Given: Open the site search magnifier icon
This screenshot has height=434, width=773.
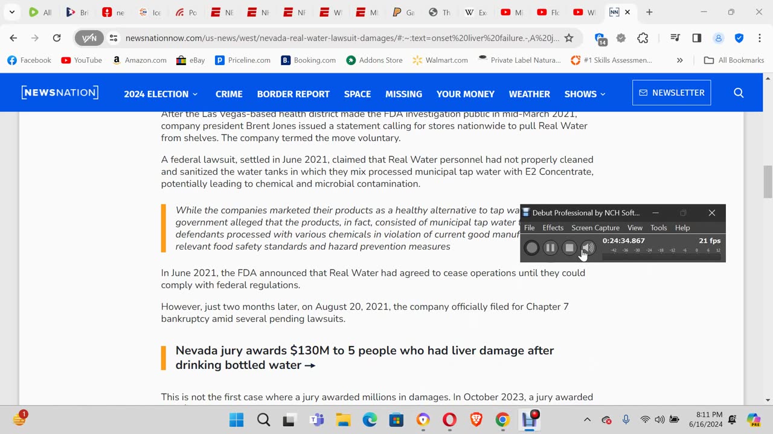Looking at the screenshot, I should tap(739, 93).
